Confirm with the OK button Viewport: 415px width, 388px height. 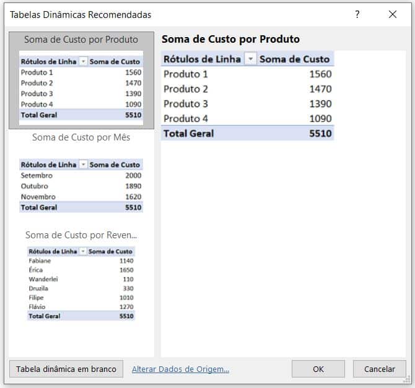[318, 369]
